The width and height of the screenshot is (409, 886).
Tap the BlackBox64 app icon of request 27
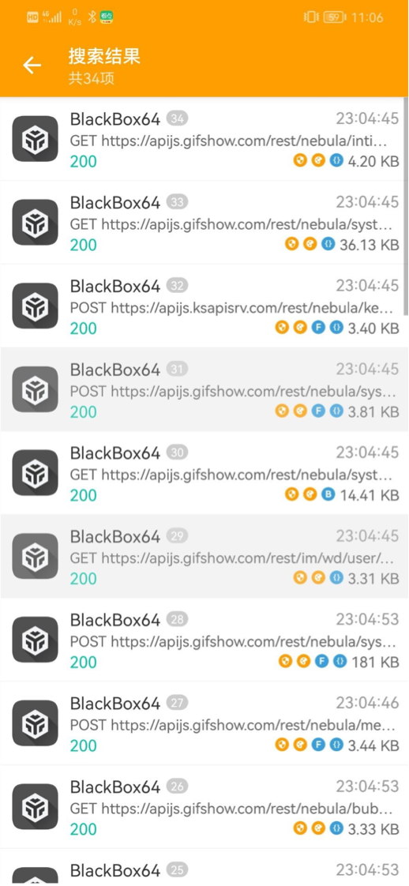(35, 723)
